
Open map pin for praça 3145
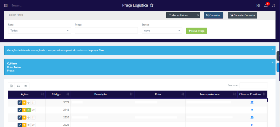24,110
